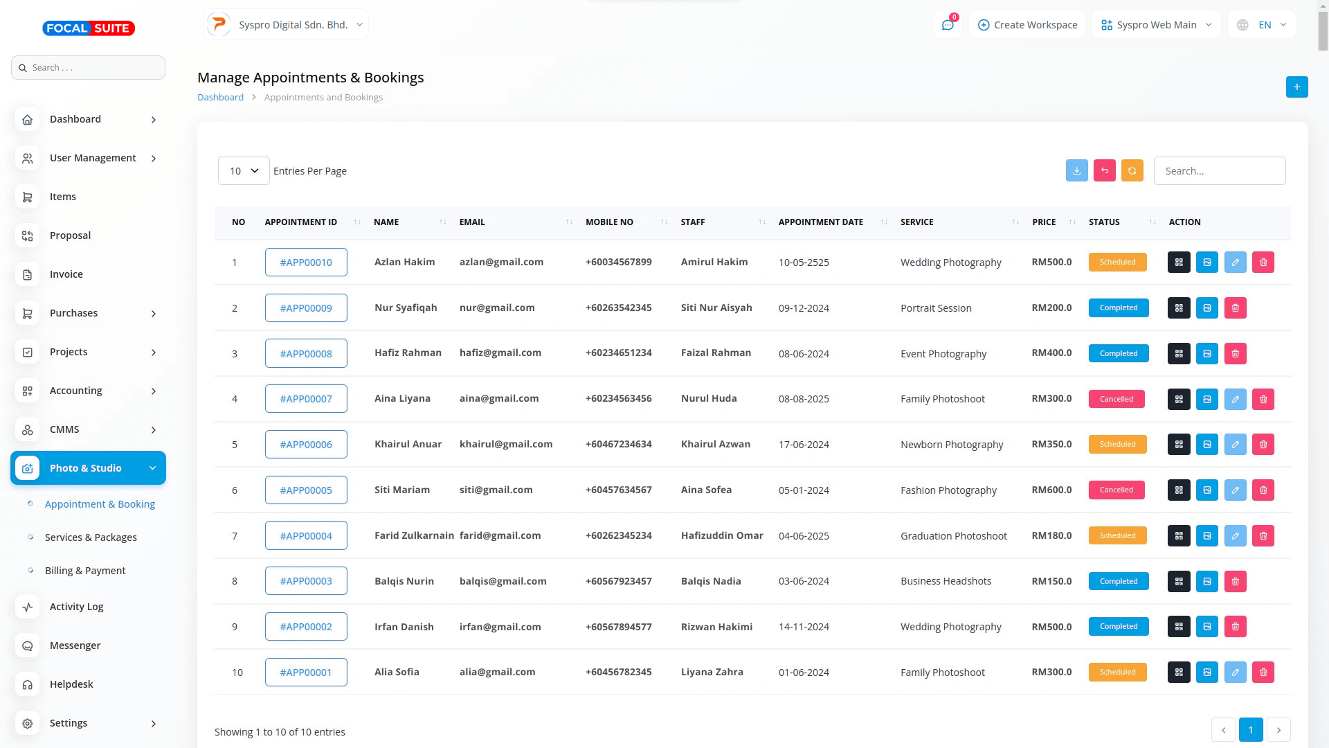Open the entries per page dropdown
Viewport: 1329px width, 748px height.
(244, 171)
